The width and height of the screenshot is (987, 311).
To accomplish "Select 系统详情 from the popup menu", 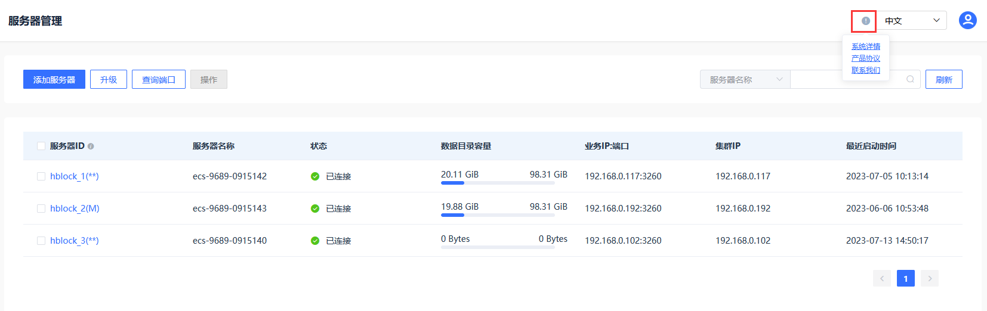I will pyautogui.click(x=866, y=46).
